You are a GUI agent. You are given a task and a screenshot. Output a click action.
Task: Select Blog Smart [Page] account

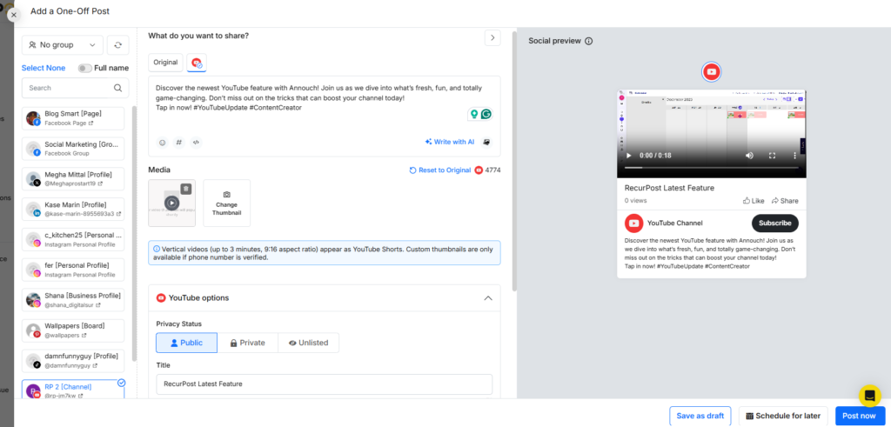tap(73, 118)
